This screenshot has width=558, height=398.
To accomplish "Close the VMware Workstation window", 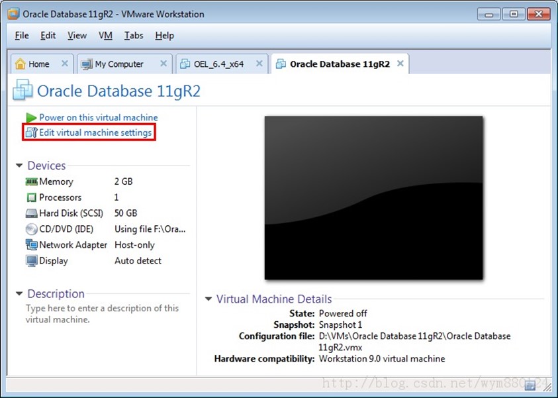I will 538,15.
